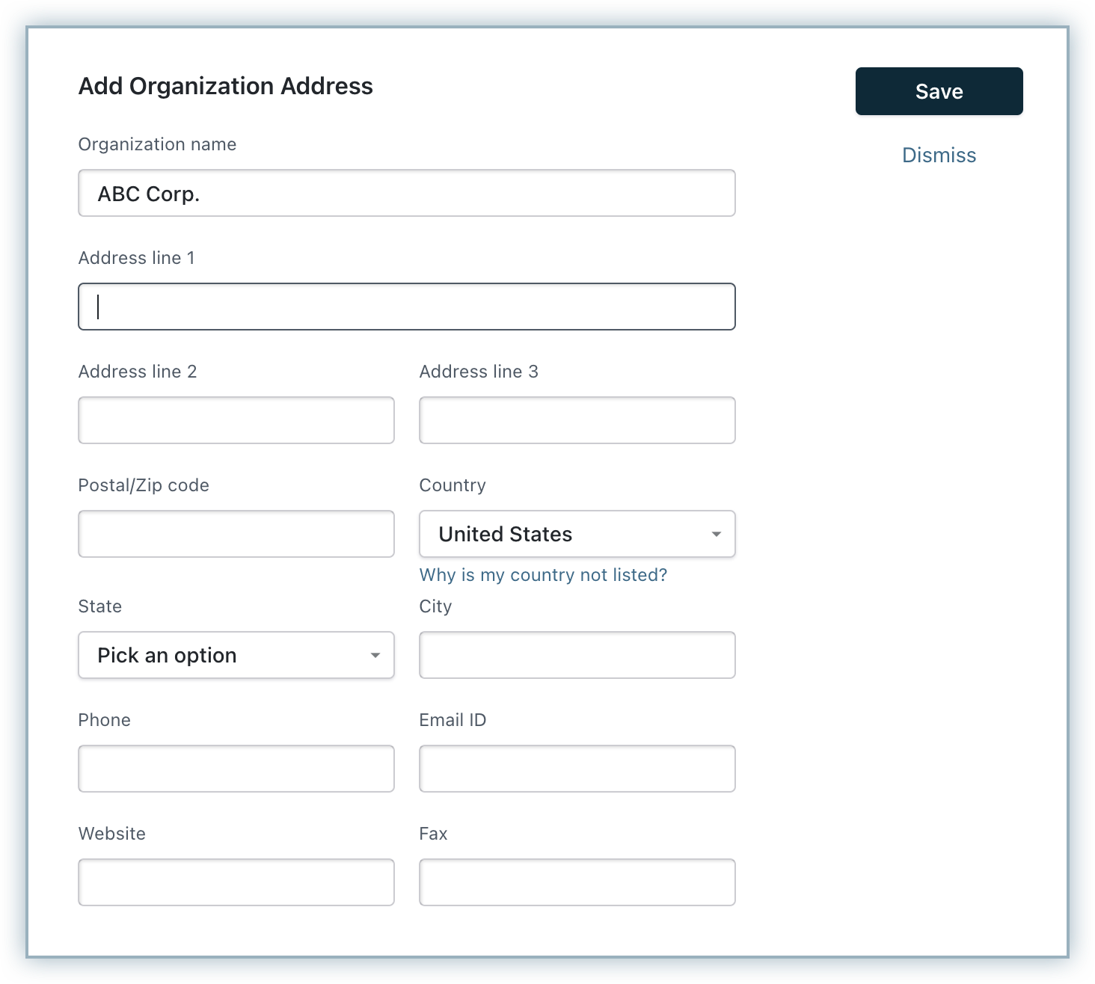The width and height of the screenshot is (1095, 984).
Task: Click the Website text field
Action: (x=236, y=882)
